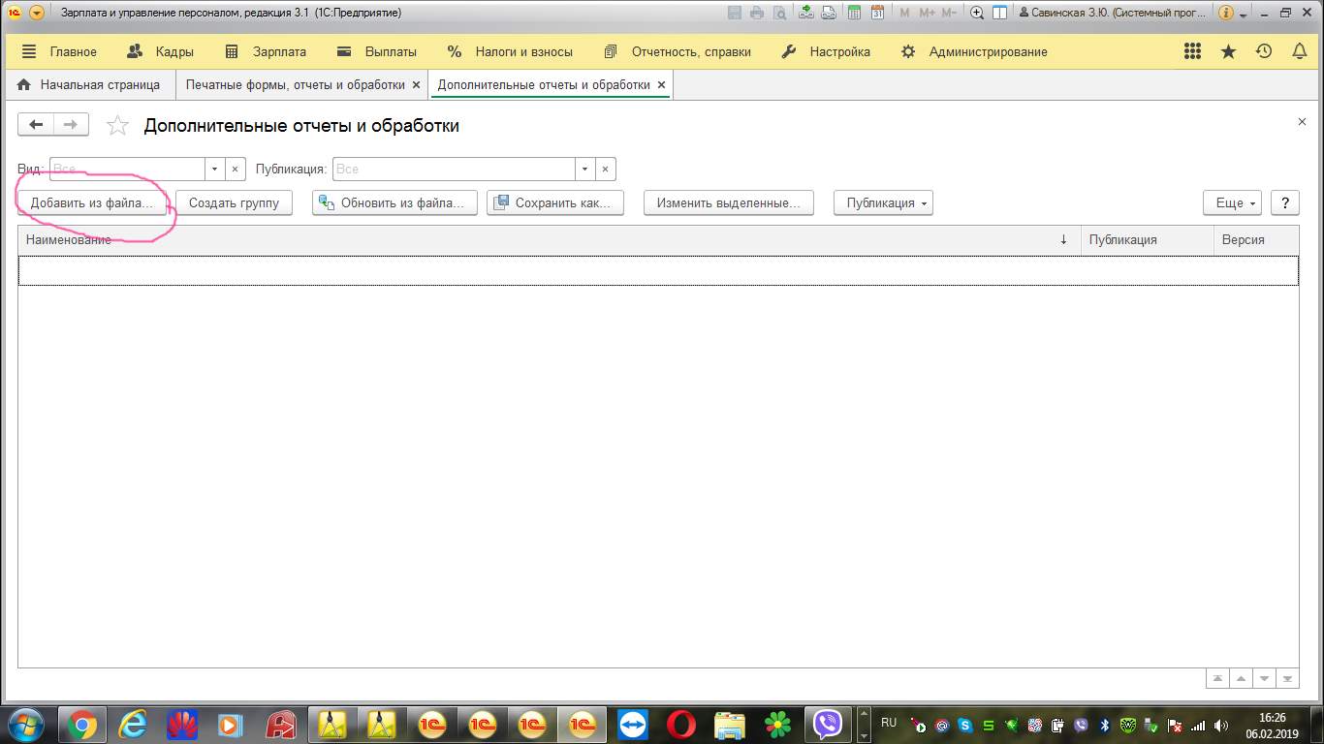Open the Главное section
The width and height of the screenshot is (1324, 744).
tap(59, 52)
